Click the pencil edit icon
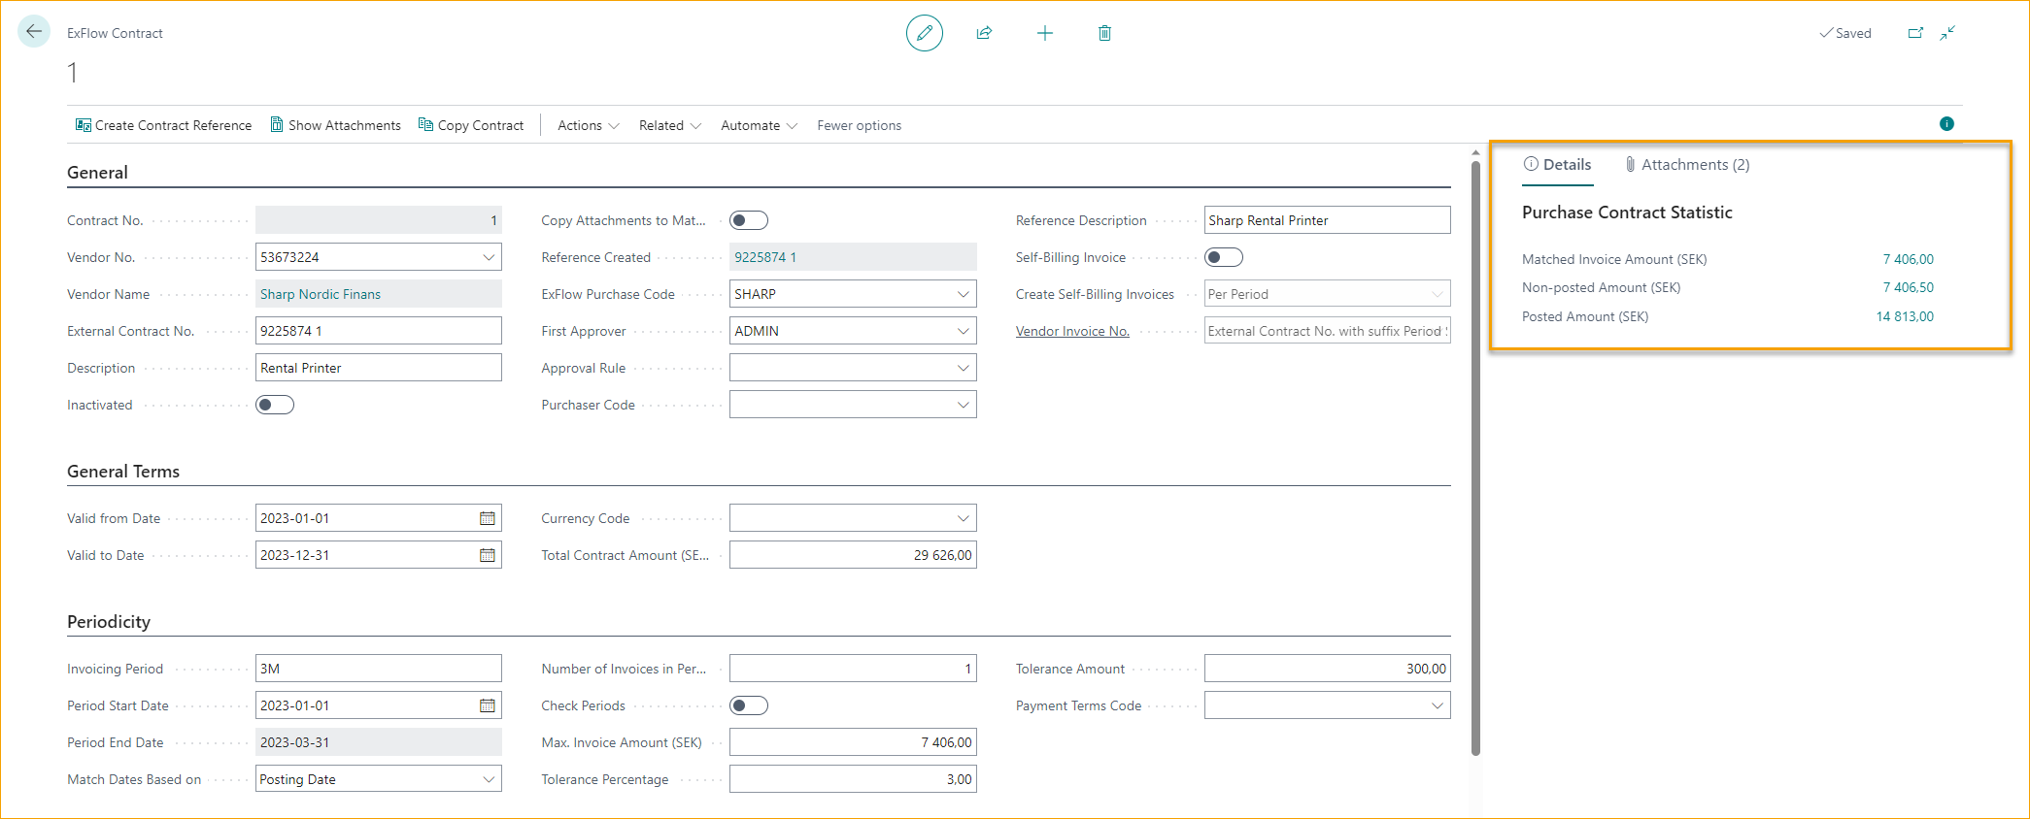Image resolution: width=2030 pixels, height=819 pixels. pyautogui.click(x=925, y=33)
